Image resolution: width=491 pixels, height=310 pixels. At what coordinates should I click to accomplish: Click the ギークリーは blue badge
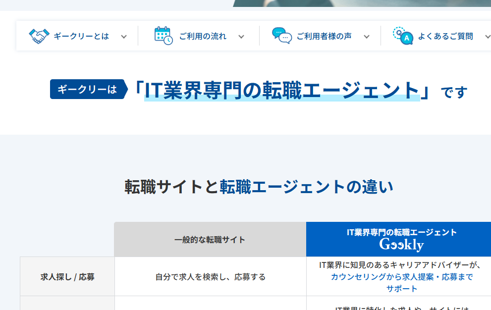[89, 89]
